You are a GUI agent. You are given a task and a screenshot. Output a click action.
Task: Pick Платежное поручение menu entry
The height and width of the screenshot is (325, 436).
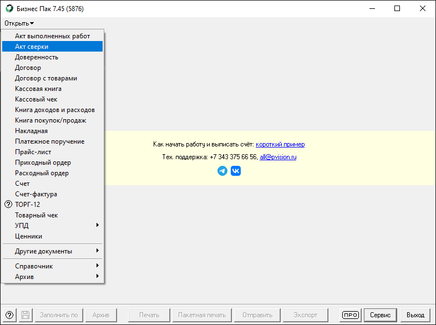click(x=49, y=141)
